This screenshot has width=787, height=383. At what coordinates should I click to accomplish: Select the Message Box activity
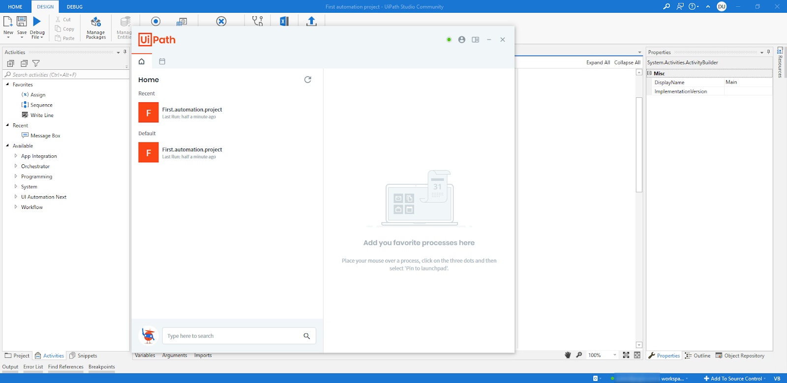pyautogui.click(x=41, y=136)
